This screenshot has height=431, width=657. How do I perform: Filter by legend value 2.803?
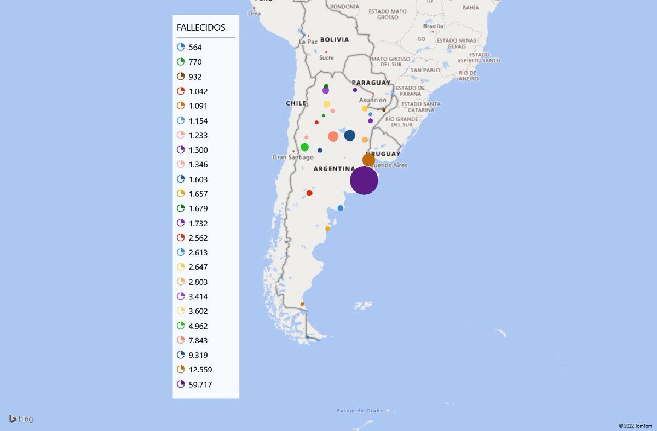coord(192,282)
